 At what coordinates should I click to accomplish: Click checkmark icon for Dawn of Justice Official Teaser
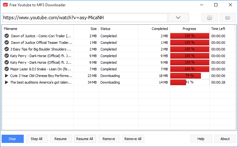(x=7, y=43)
